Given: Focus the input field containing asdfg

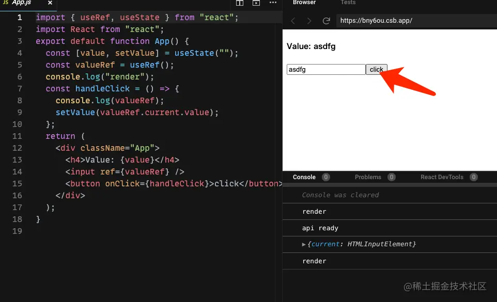Looking at the screenshot, I should pos(326,69).
